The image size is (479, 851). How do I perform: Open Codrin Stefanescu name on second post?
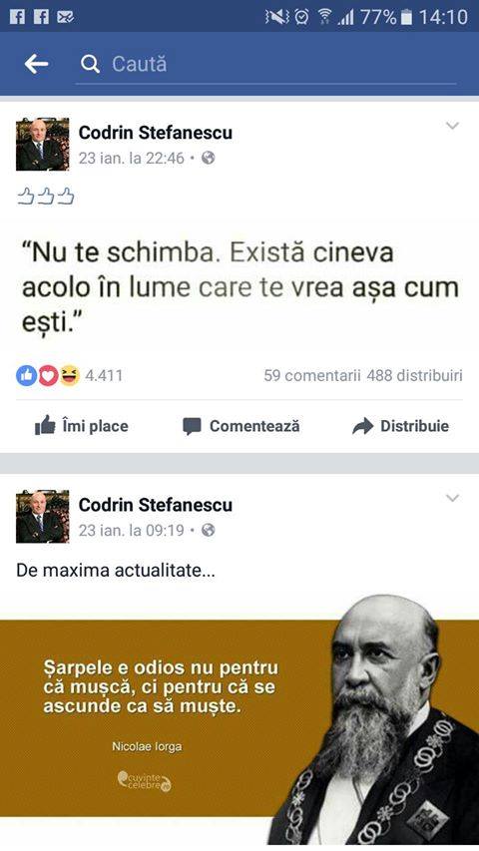[x=156, y=505]
